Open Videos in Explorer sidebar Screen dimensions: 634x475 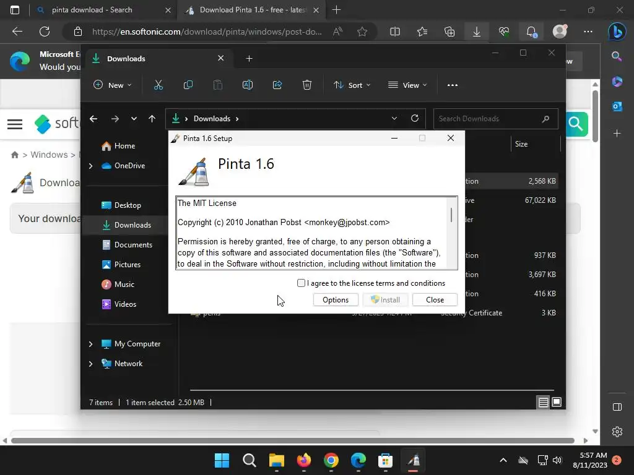tap(125, 304)
